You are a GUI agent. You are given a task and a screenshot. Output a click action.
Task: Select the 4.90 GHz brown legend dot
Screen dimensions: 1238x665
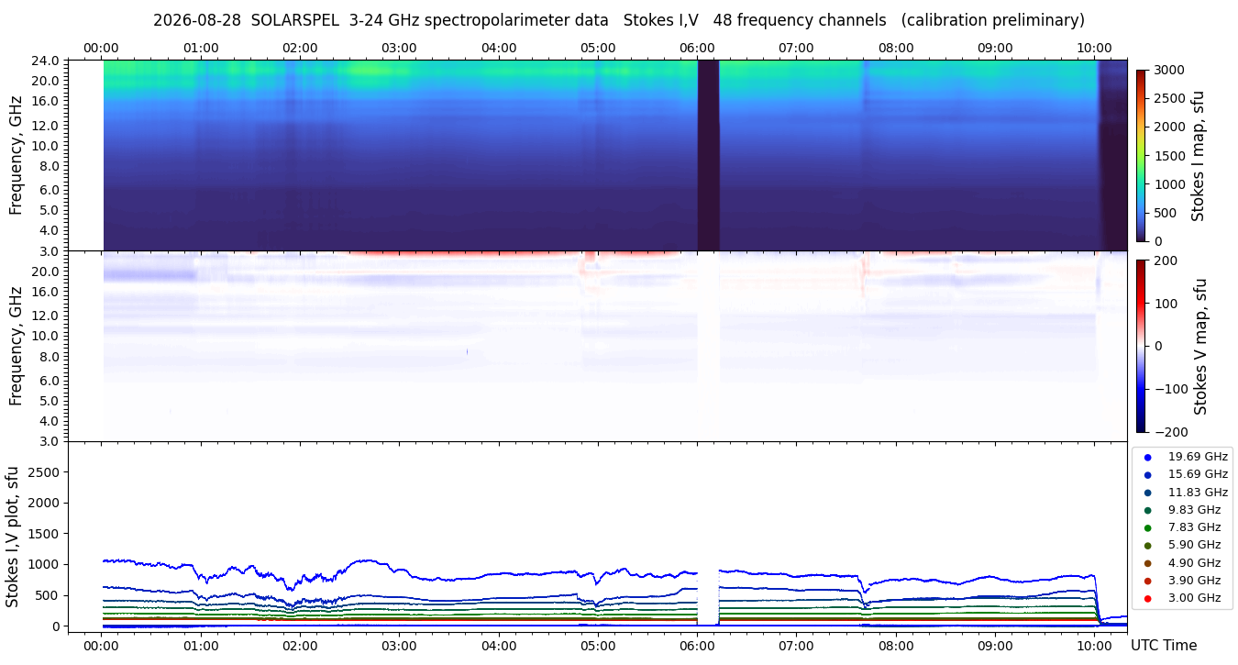pos(1147,563)
